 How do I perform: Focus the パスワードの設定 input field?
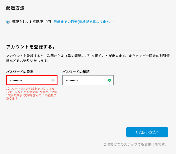pos(32,80)
